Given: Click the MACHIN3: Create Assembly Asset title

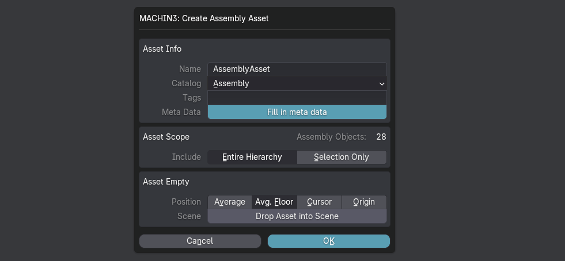Looking at the screenshot, I should click(204, 18).
